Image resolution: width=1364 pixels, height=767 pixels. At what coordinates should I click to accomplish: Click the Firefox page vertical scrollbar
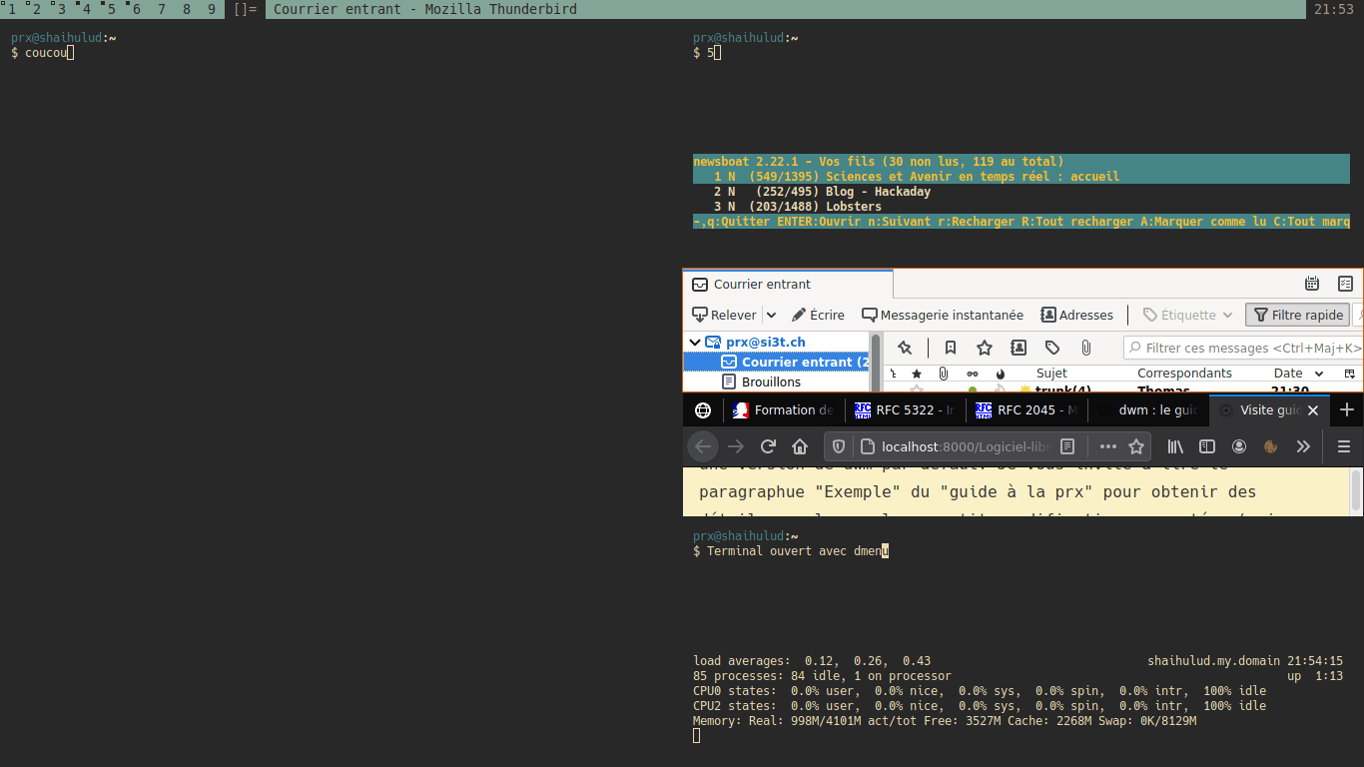coord(1356,491)
